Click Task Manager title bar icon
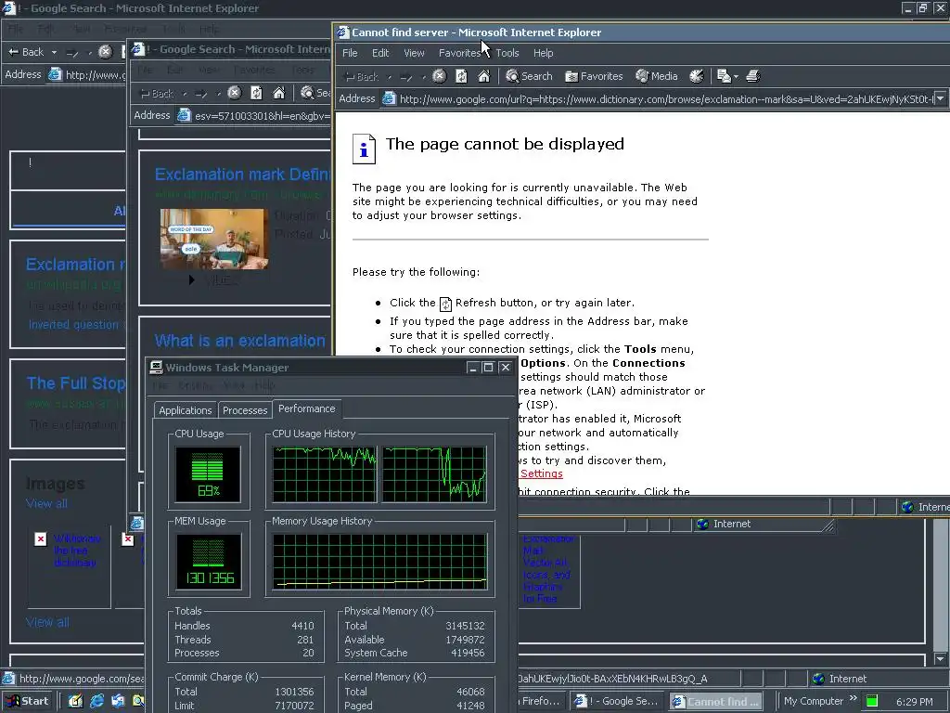Viewport: 950px width, 713px height. pos(156,367)
